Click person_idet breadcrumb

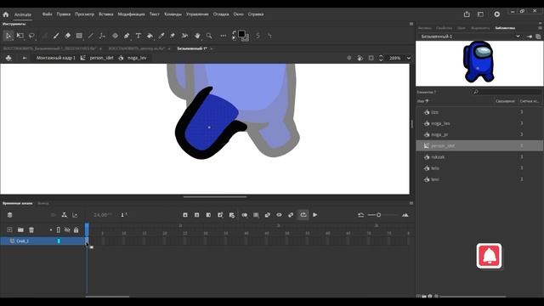click(101, 58)
